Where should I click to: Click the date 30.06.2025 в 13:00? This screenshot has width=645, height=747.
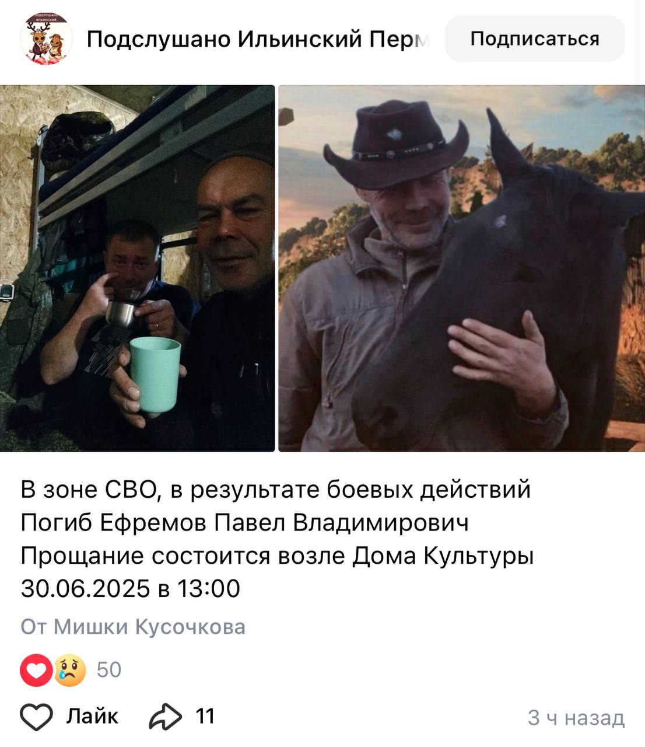[131, 588]
